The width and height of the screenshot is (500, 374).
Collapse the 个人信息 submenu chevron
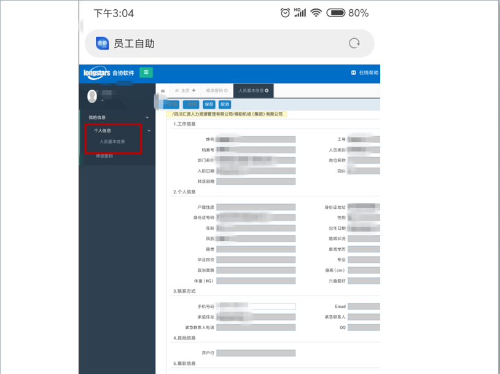(x=149, y=131)
